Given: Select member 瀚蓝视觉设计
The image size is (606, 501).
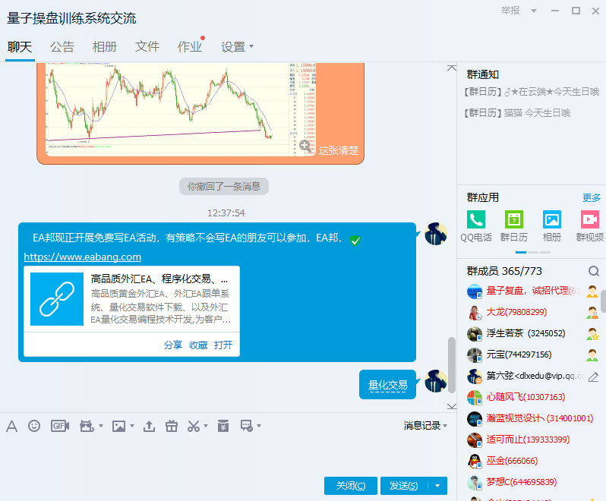Looking at the screenshot, I should tap(532, 418).
